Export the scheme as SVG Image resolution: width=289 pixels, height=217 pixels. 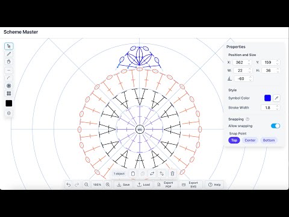pyautogui.click(x=190, y=184)
